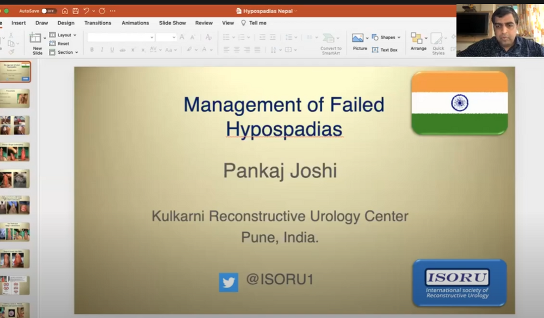This screenshot has height=318, width=544.
Task: Toggle Bold formatting button
Action: coord(92,50)
